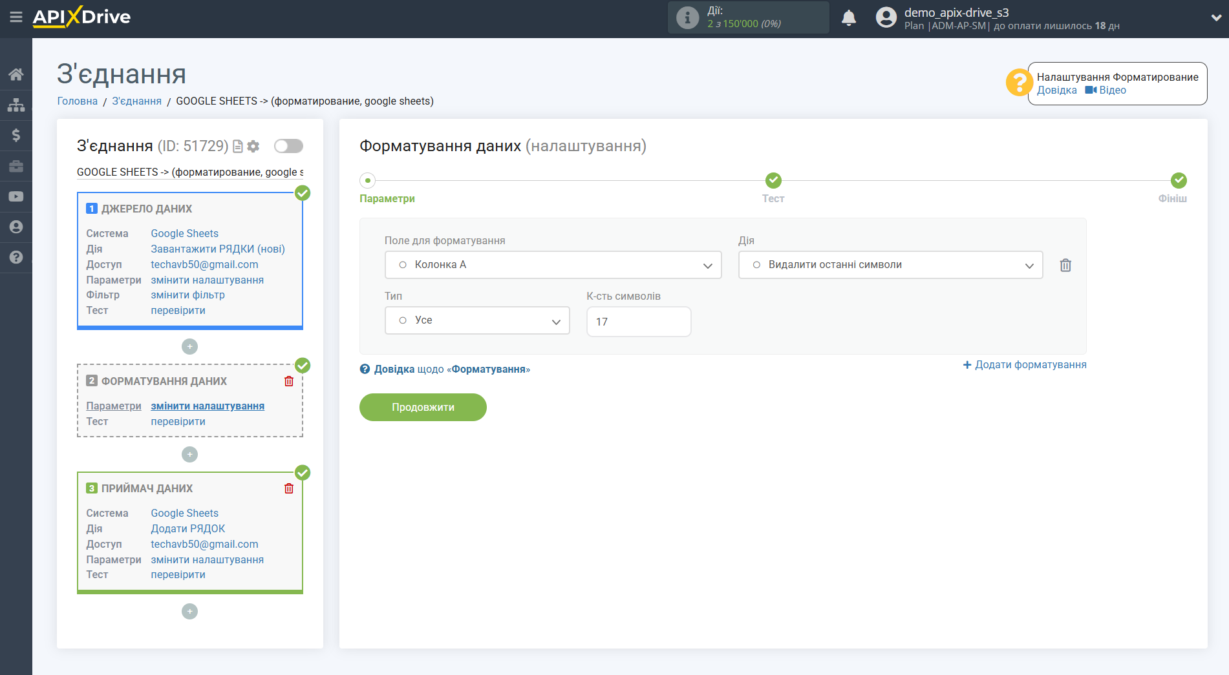Expand the account menu chevron

click(1215, 18)
